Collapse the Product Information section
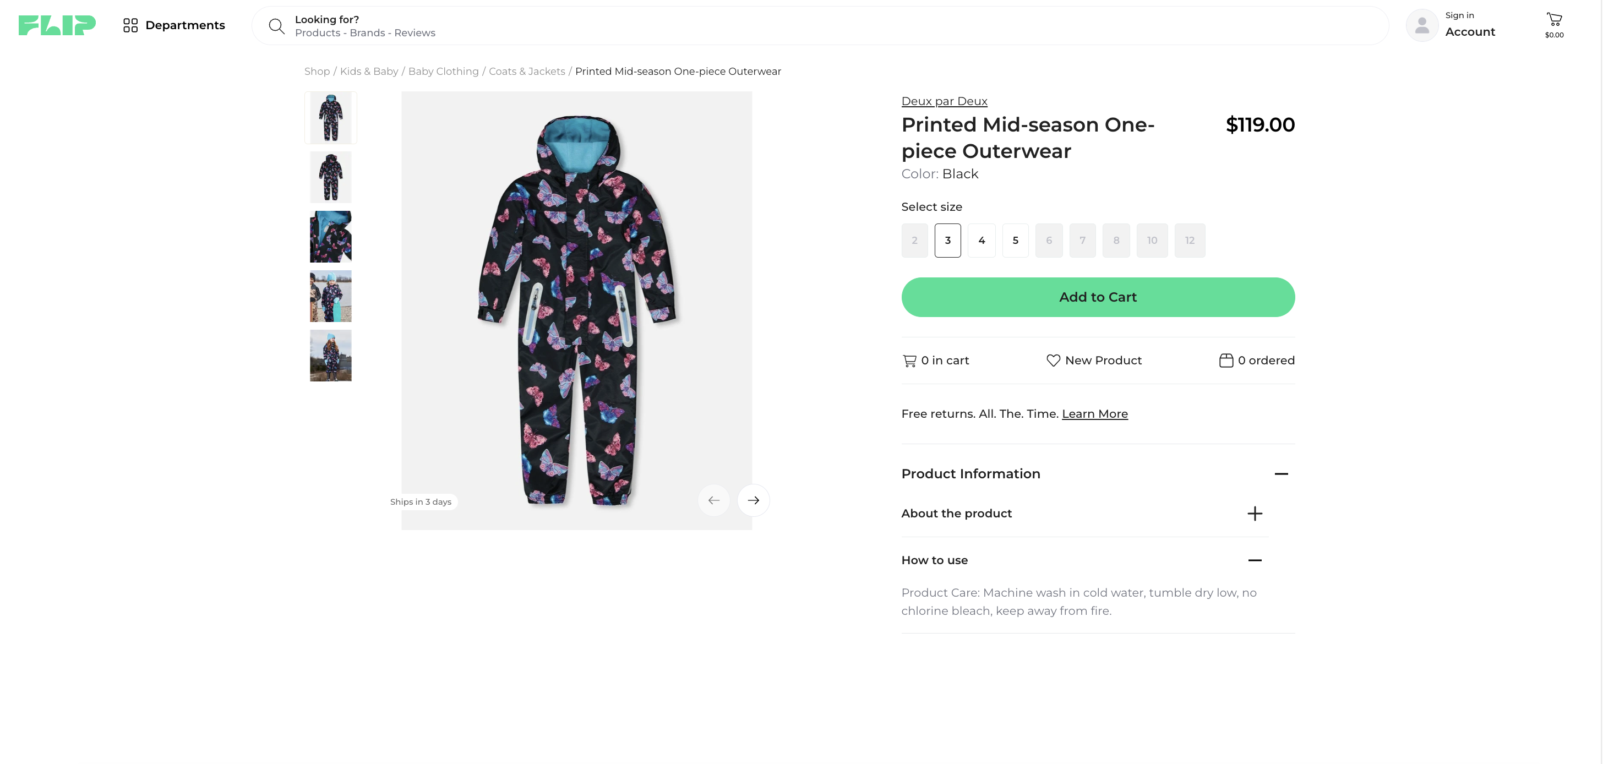Image resolution: width=1603 pixels, height=764 pixels. pos(1280,474)
